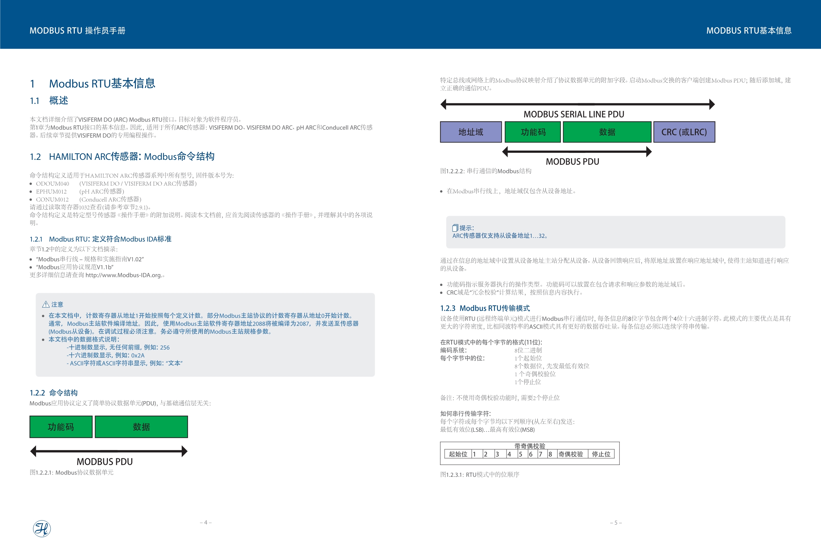Click the note 备注: 不使用奇偶校验功能时, 需要2个停止位
The height and width of the screenshot is (545, 821).
(x=500, y=398)
